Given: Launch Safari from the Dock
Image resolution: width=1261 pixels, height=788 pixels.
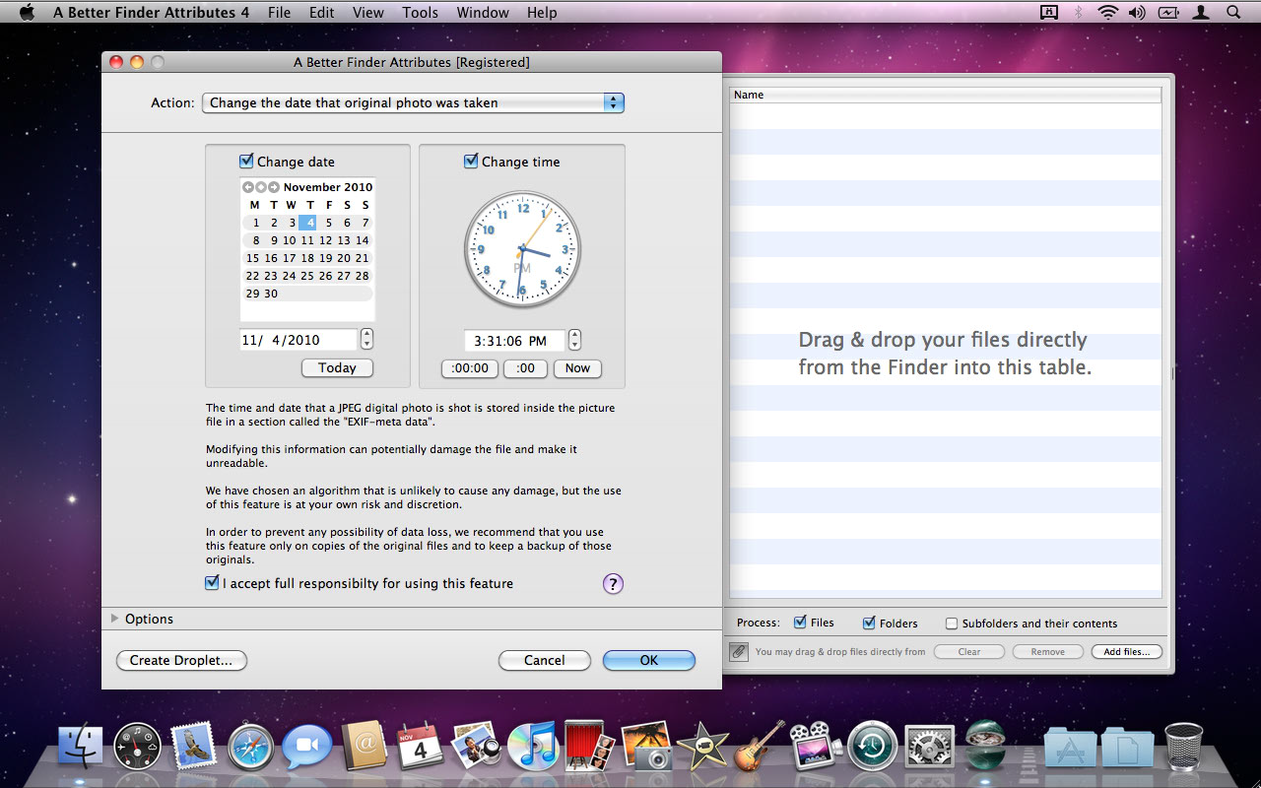Looking at the screenshot, I should [250, 747].
